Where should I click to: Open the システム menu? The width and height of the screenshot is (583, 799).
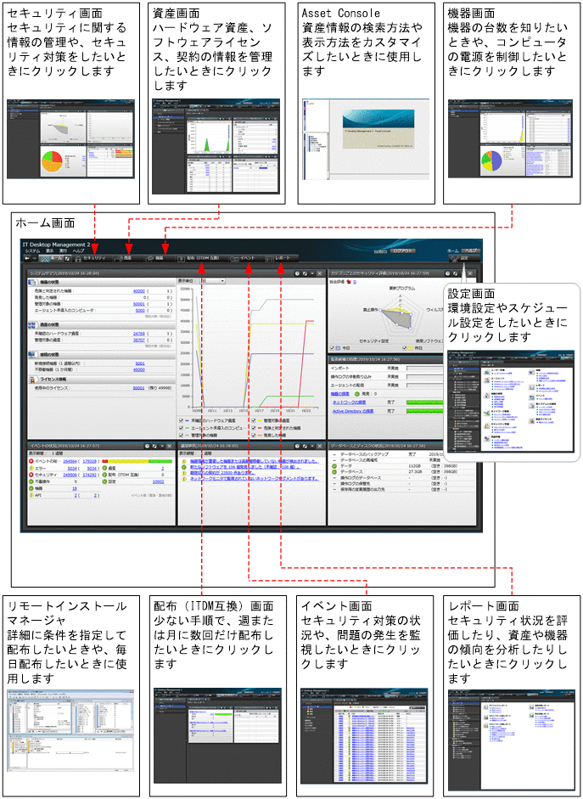(32, 251)
